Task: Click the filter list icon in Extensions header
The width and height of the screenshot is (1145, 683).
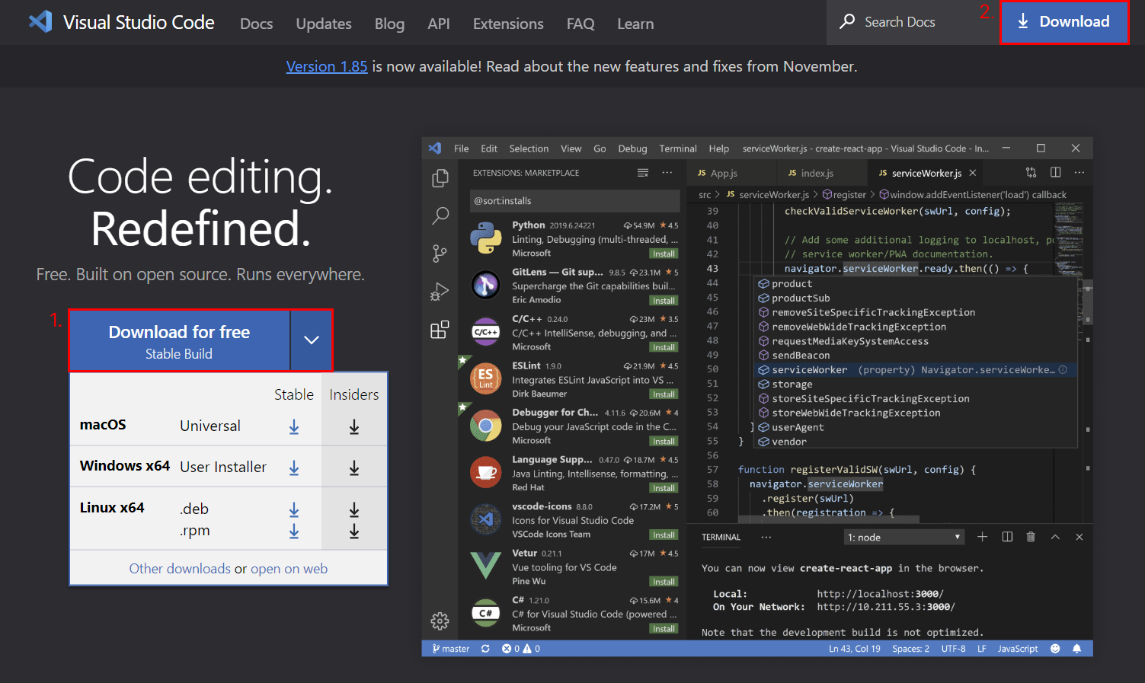Action: tap(643, 173)
